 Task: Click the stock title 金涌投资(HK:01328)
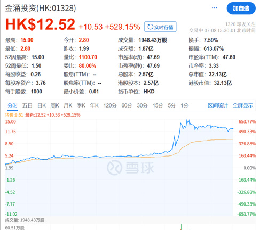click(41, 8)
